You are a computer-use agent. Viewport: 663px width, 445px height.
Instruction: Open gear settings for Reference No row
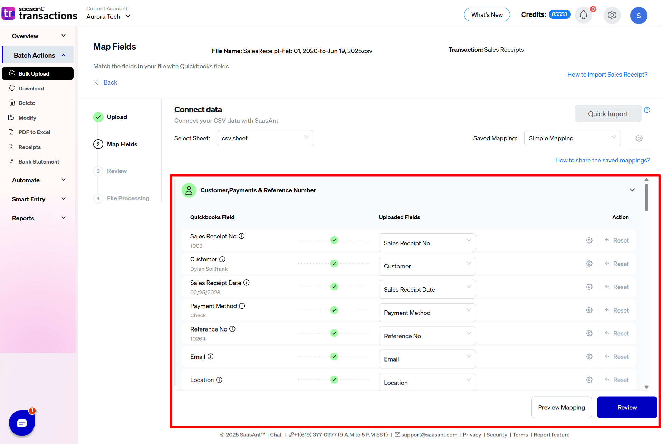click(x=589, y=333)
